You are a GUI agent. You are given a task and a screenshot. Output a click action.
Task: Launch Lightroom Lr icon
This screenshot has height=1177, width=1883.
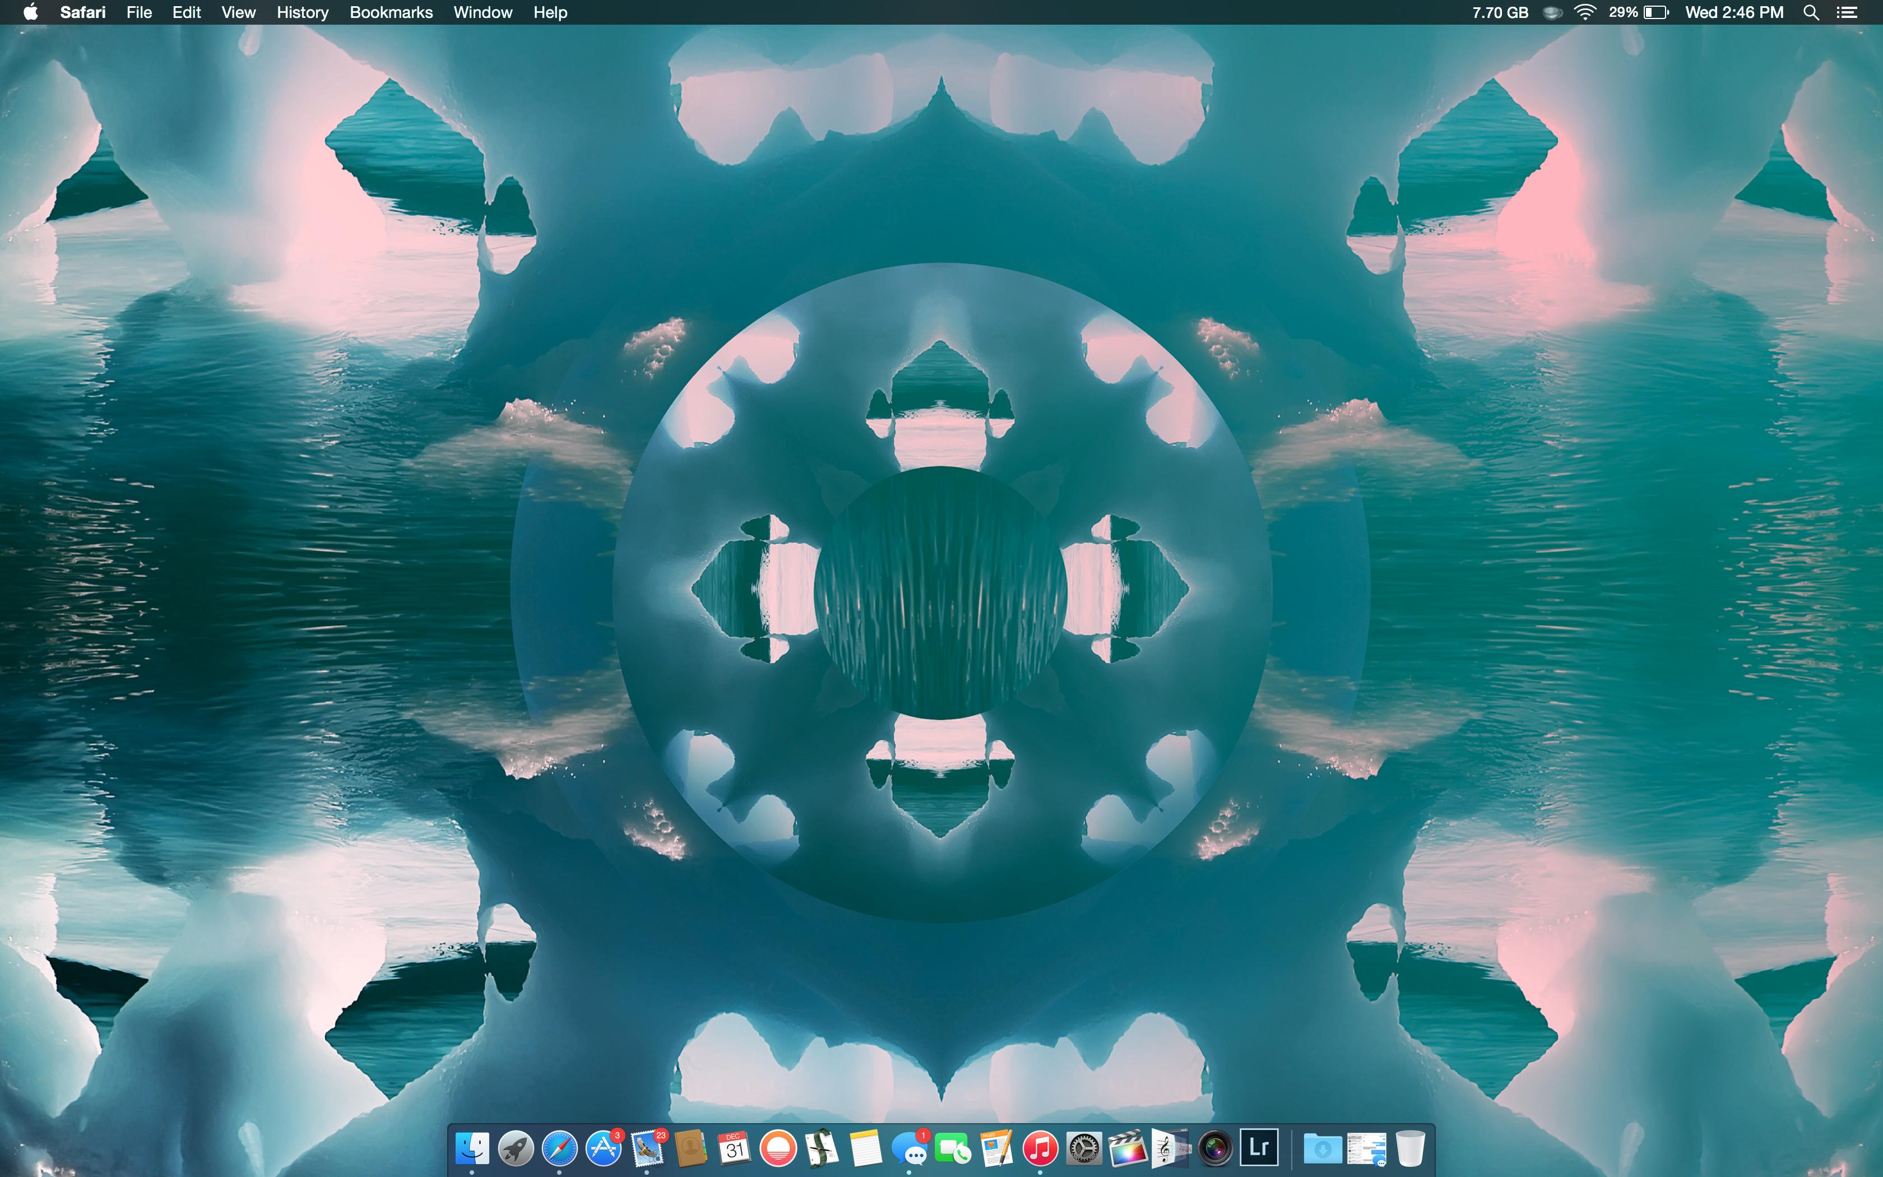[x=1259, y=1148]
